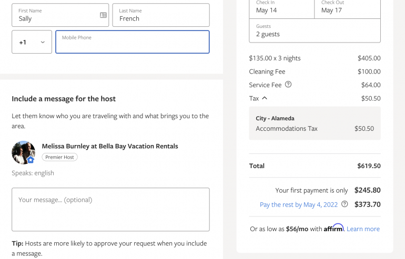Click the optional message text box
Viewport: 405px width, 259px height.
coord(110,209)
